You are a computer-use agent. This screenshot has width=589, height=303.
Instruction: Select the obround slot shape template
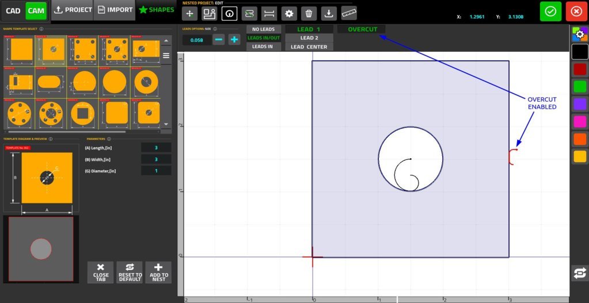51,82
